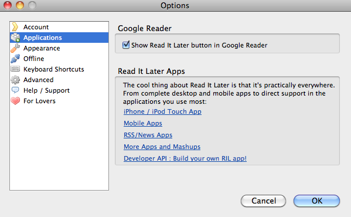351x217 pixels.
Task: Follow the Mobile Apps link
Action: click(x=143, y=123)
